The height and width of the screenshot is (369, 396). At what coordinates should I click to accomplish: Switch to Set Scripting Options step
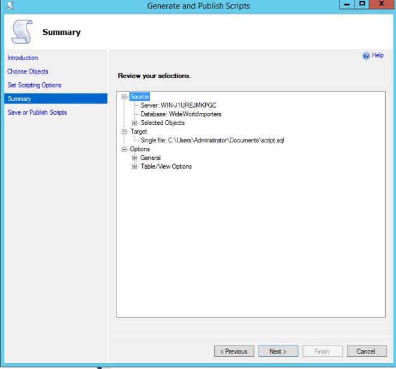point(34,85)
